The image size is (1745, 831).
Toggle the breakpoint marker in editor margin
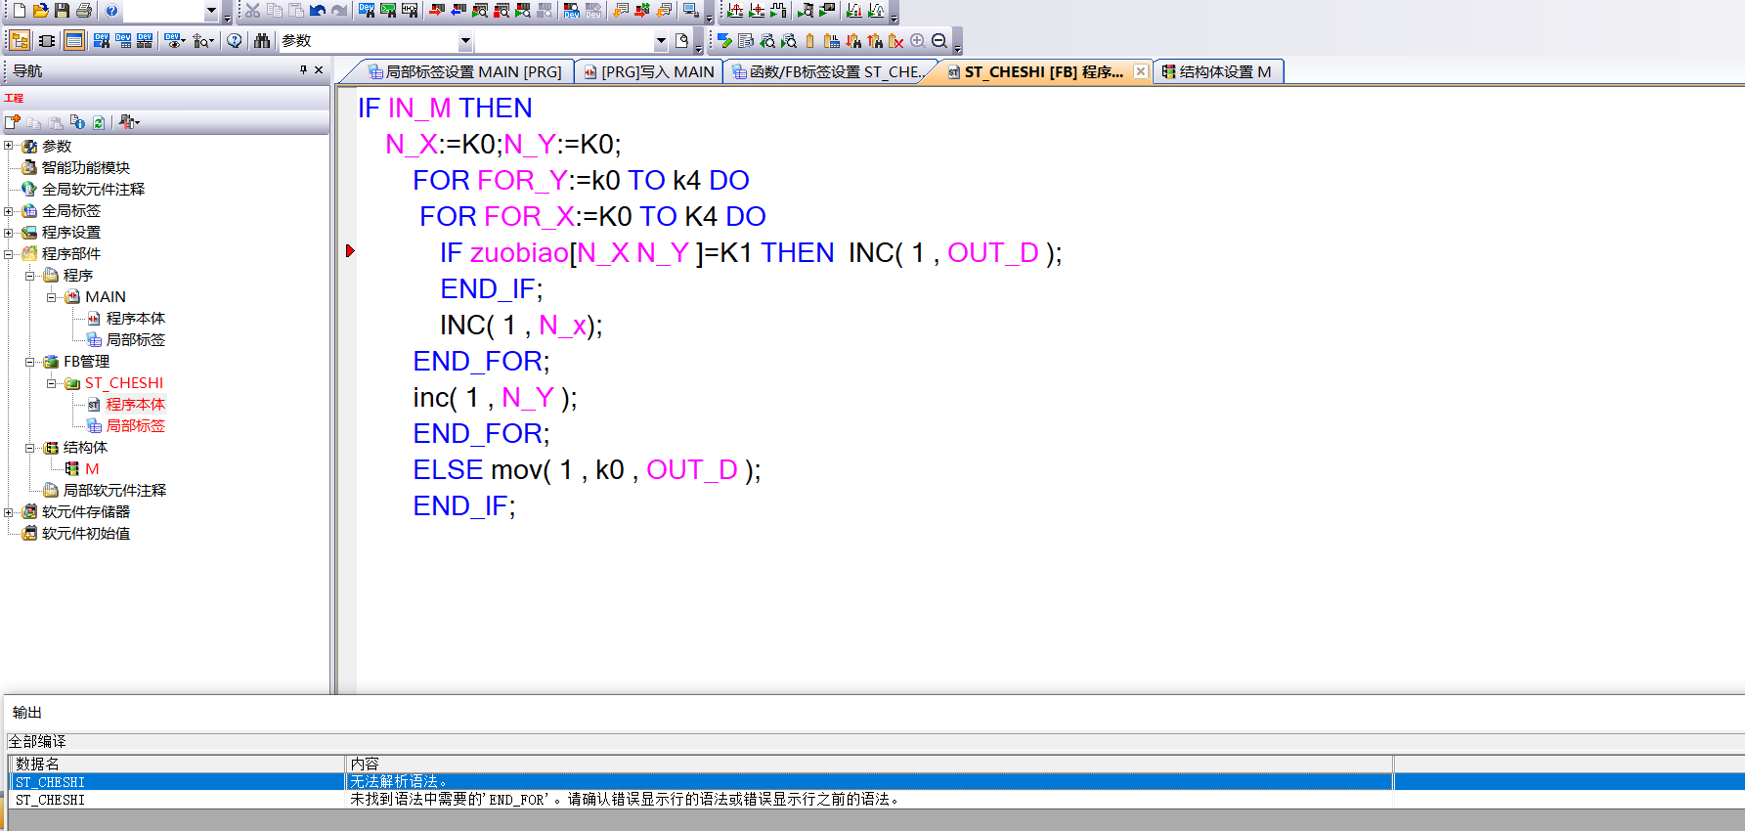350,252
